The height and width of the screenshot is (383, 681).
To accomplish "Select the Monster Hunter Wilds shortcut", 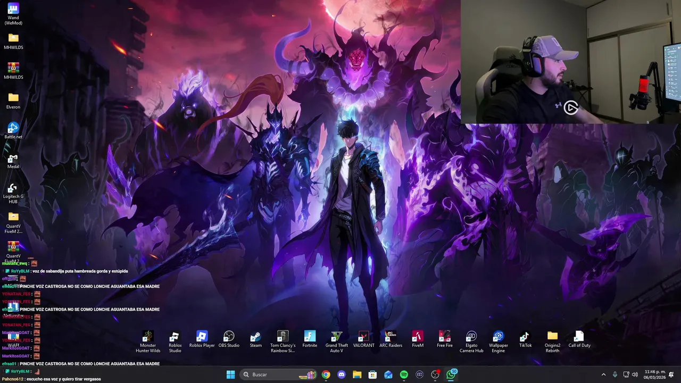I will coord(148,342).
